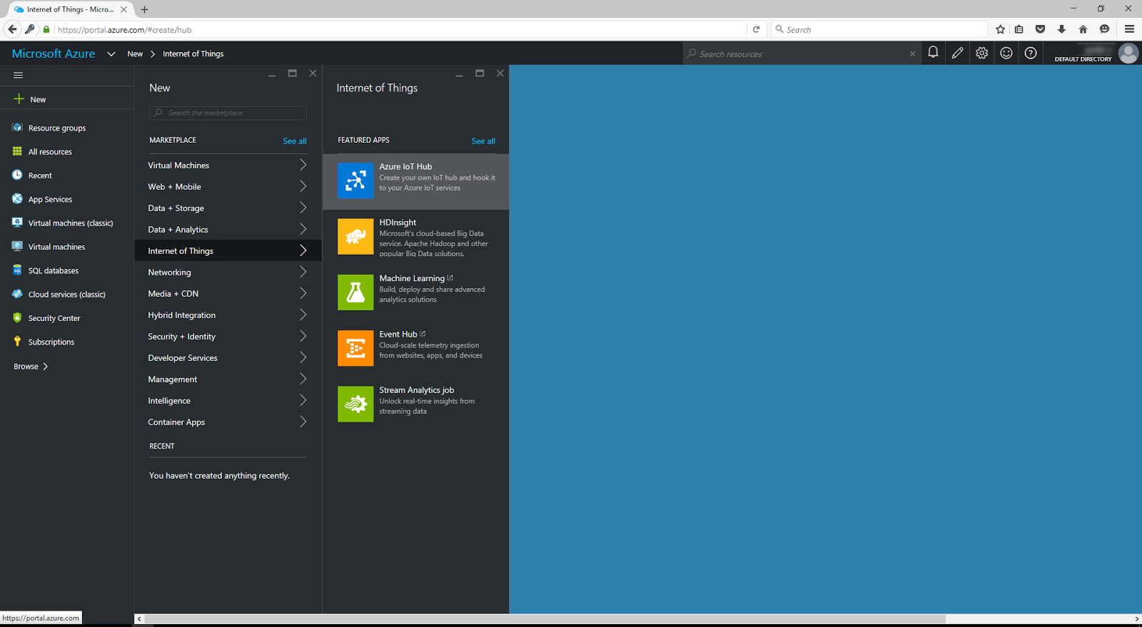The image size is (1142, 627).
Task: Maximize the Internet of Things blade
Action: pyautogui.click(x=480, y=73)
